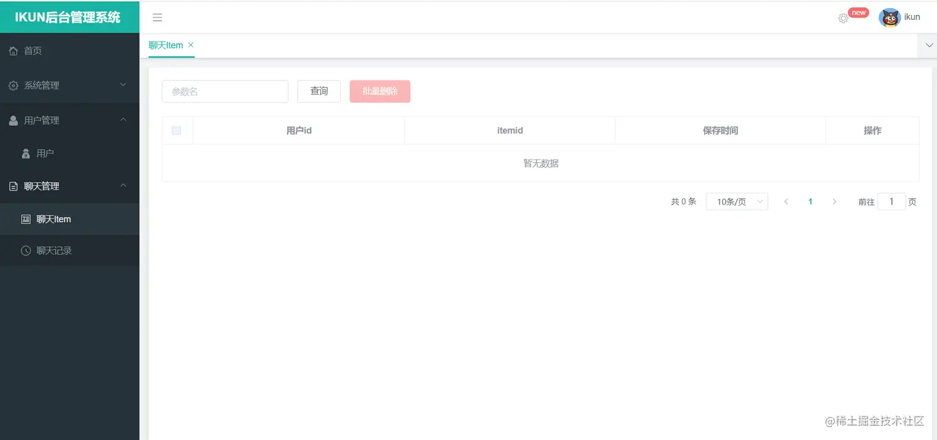Click the 保存时间 column header

tap(720, 131)
